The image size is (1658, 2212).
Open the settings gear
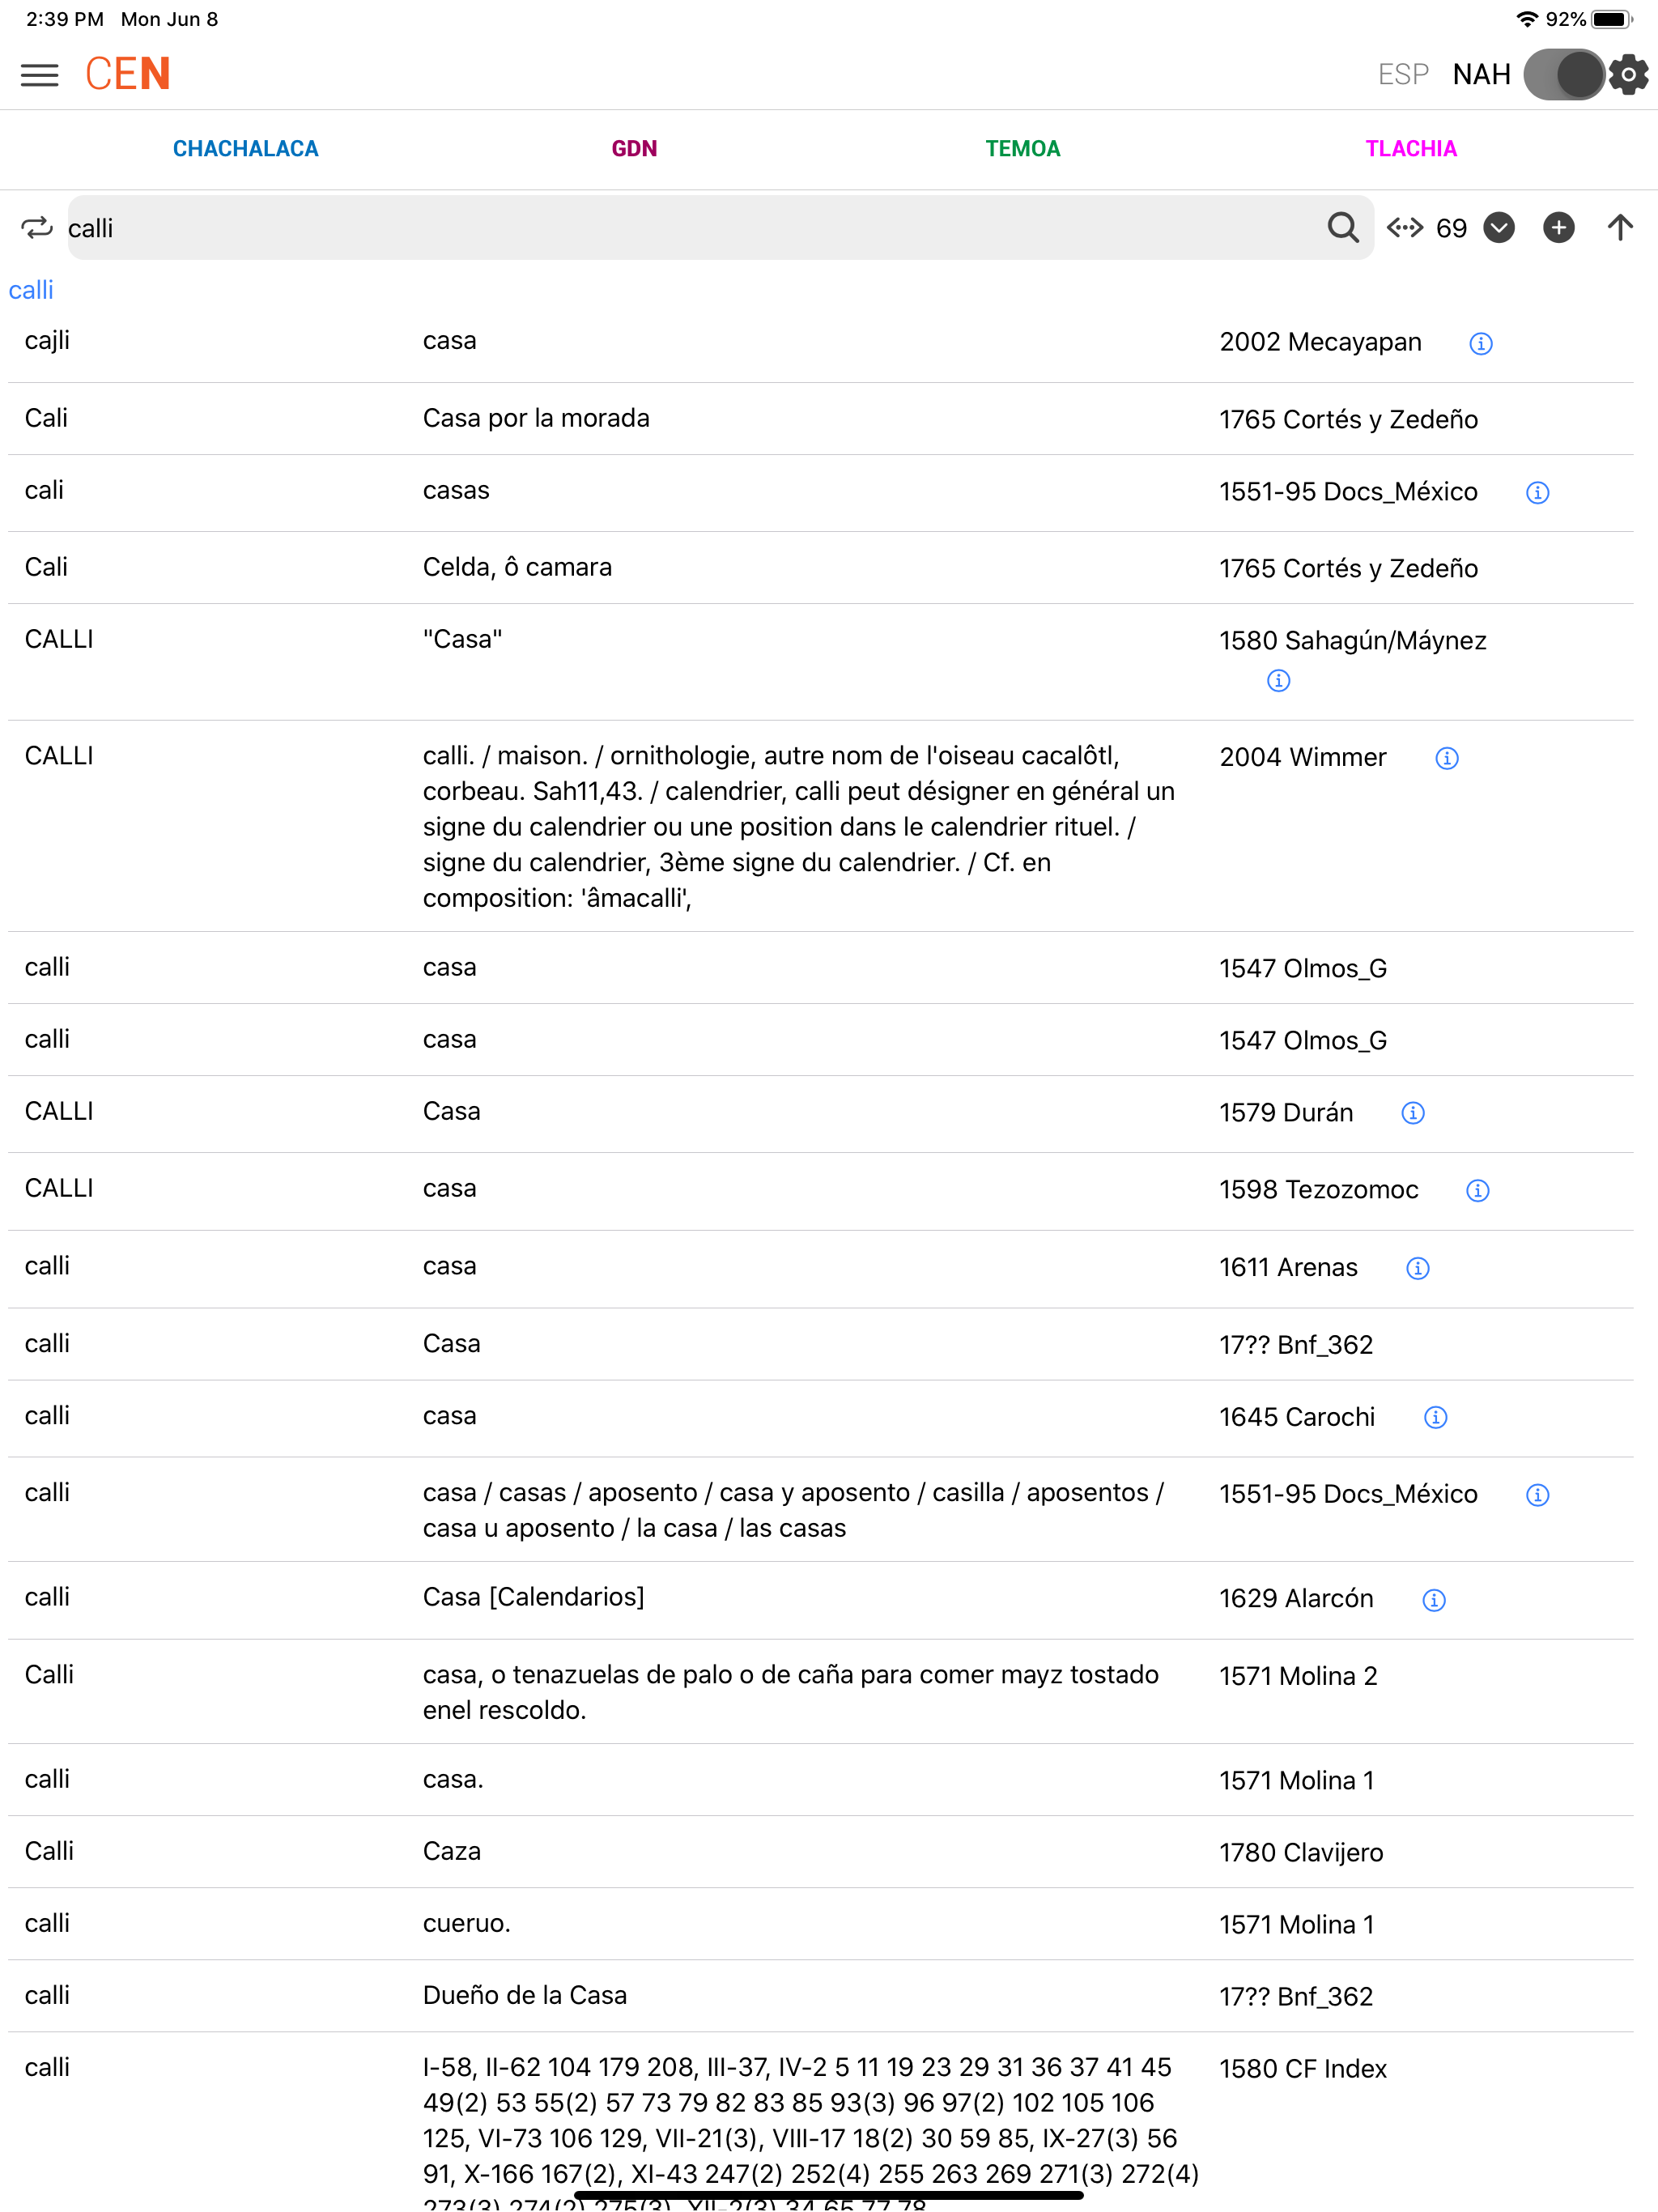pos(1629,75)
